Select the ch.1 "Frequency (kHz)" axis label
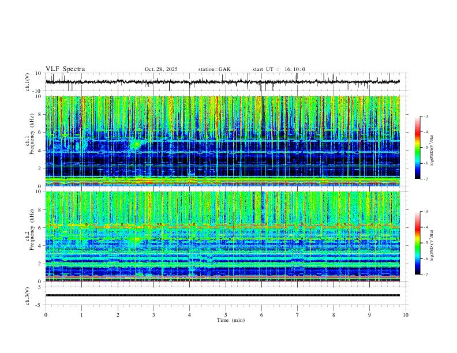Image resolution: width=457 pixels, height=353 pixels. (x=32, y=134)
